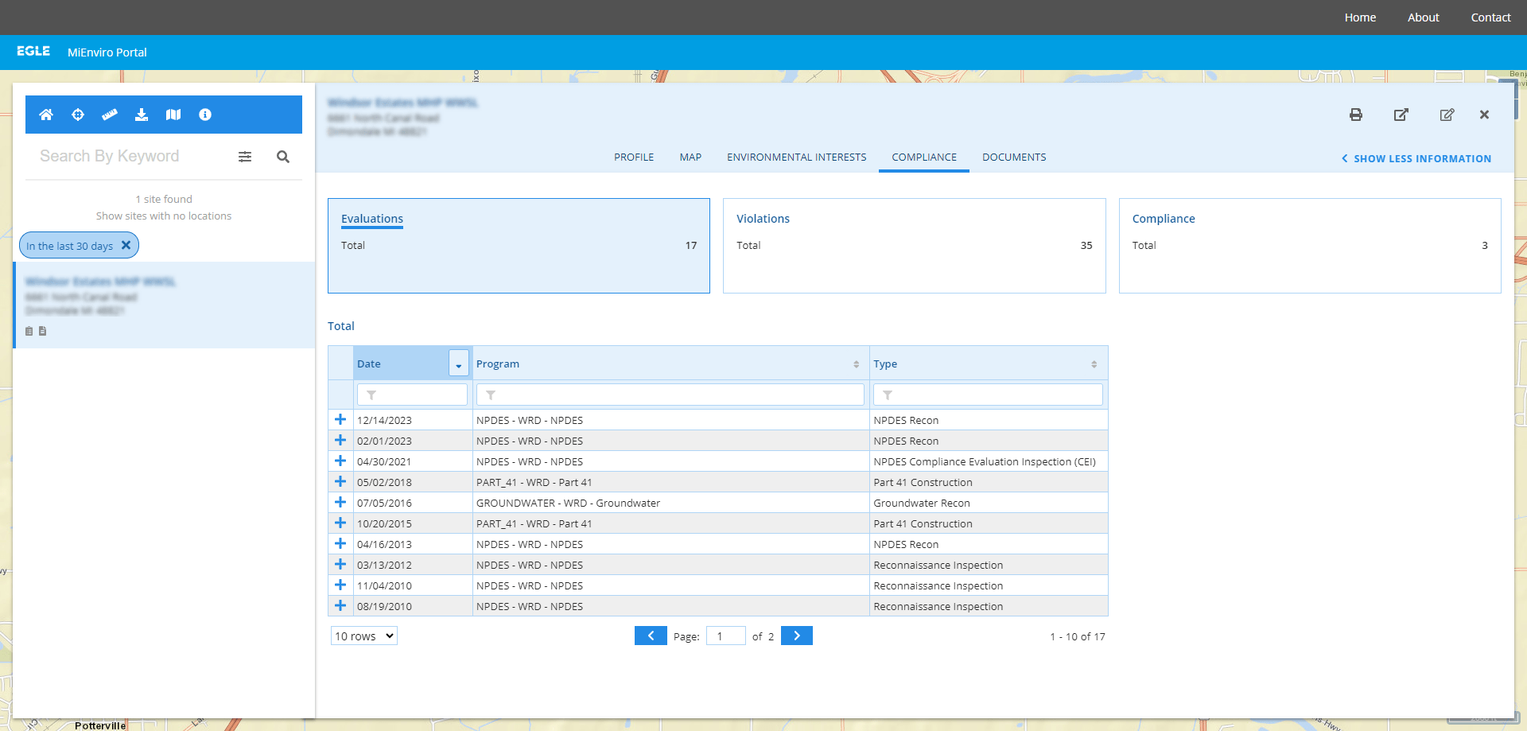
Task: Click the Date filter input
Action: coord(412,395)
